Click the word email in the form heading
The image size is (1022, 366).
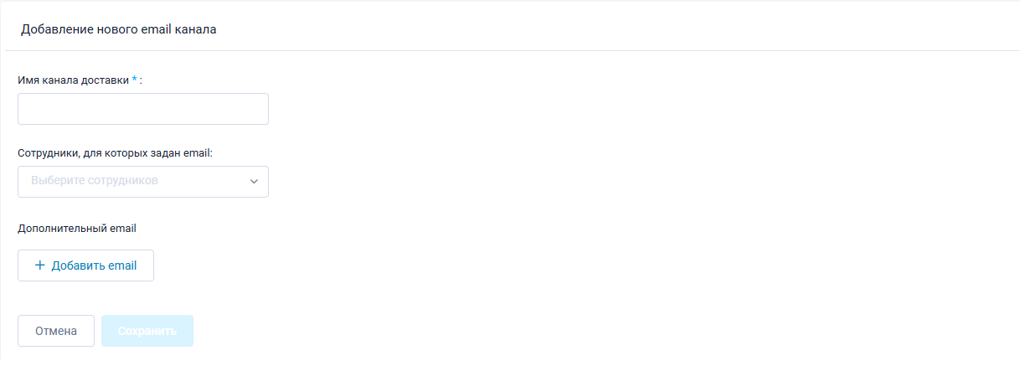[x=155, y=29]
